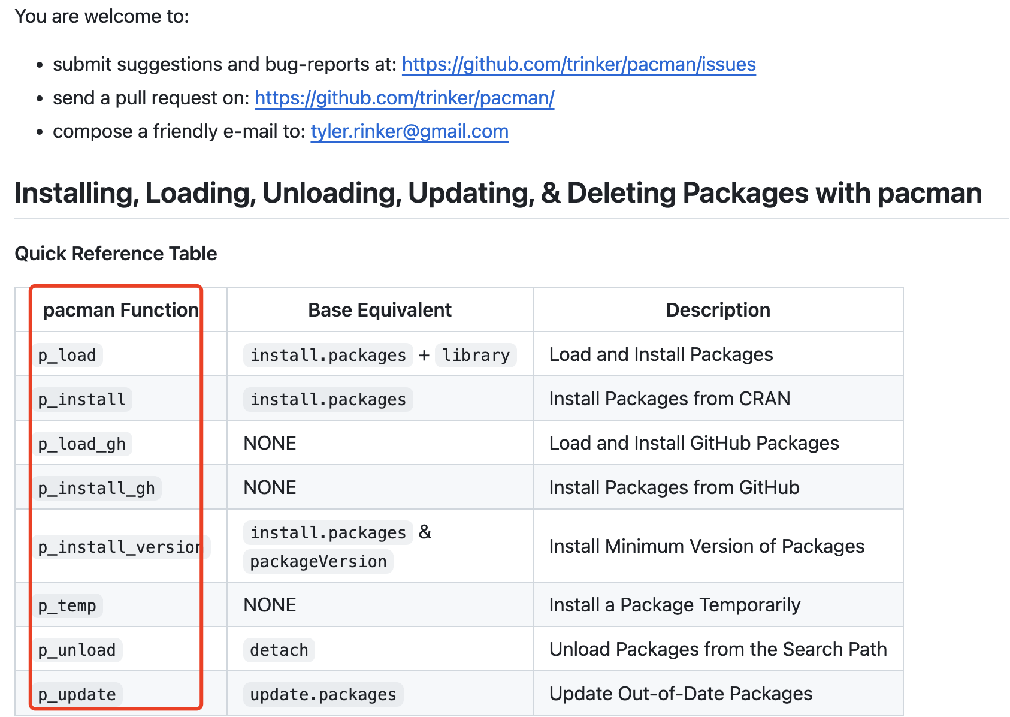Click NONE in the p_install_gh row
The height and width of the screenshot is (717, 1010).
270,487
